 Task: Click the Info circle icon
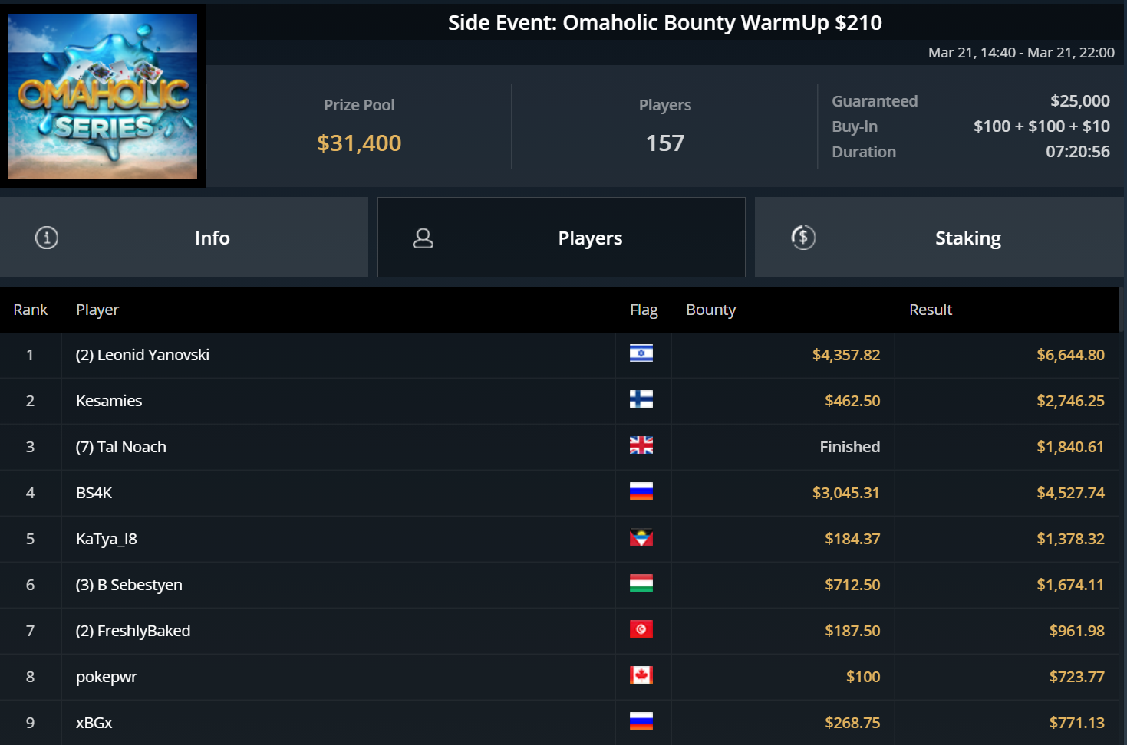pyautogui.click(x=47, y=238)
